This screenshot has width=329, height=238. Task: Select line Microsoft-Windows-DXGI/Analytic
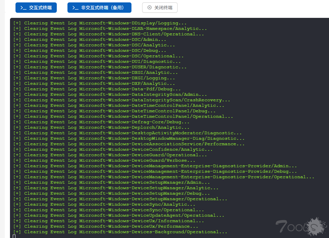coord(95,72)
